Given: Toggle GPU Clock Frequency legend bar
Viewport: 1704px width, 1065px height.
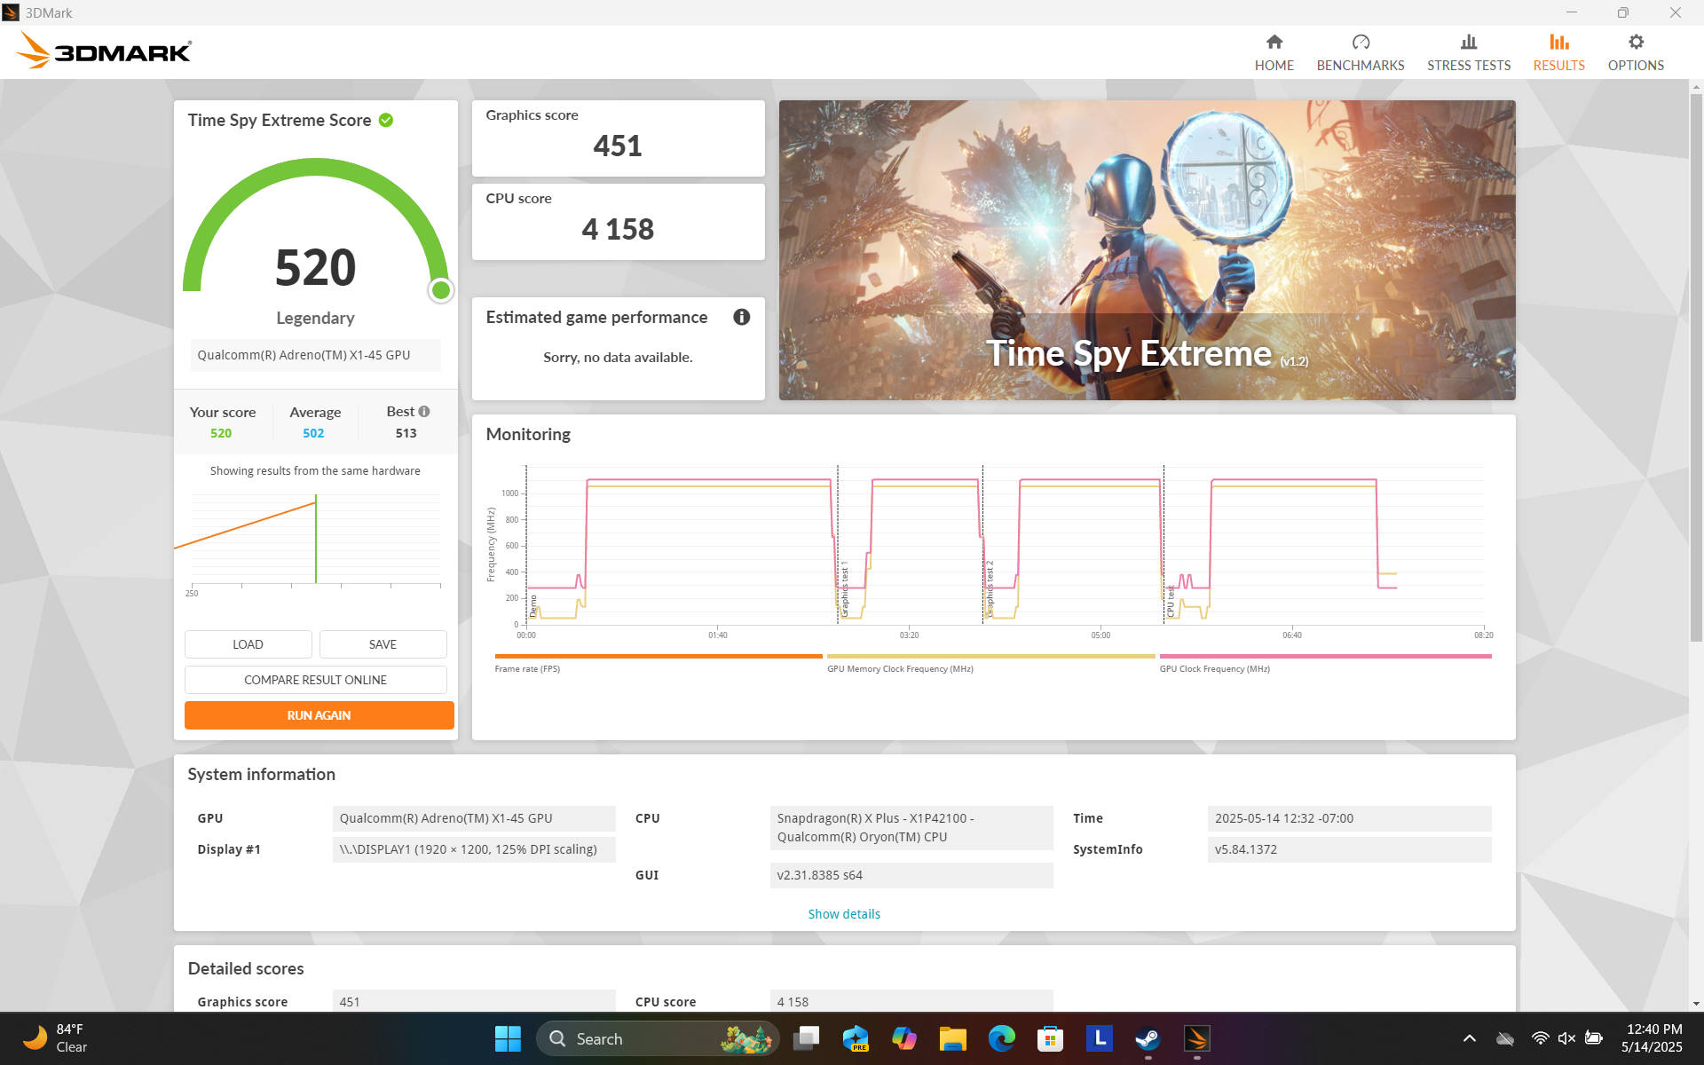Looking at the screenshot, I should click(x=1324, y=657).
